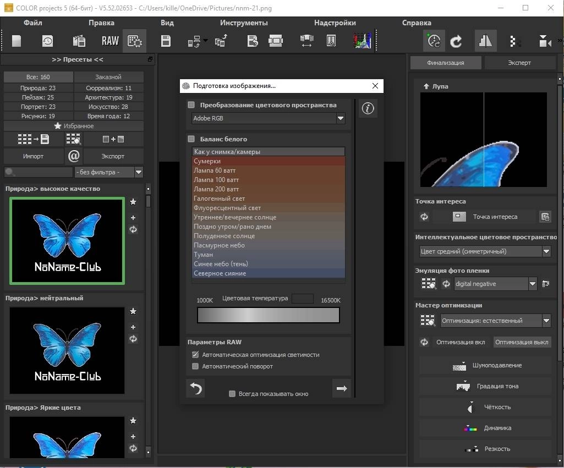Click the RAW toolbar button

[x=110, y=41]
